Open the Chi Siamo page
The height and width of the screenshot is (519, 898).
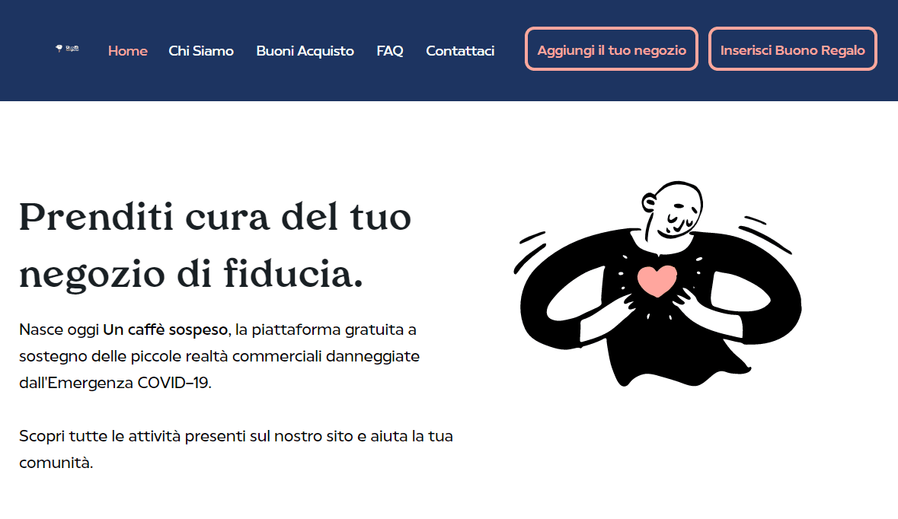tap(201, 51)
